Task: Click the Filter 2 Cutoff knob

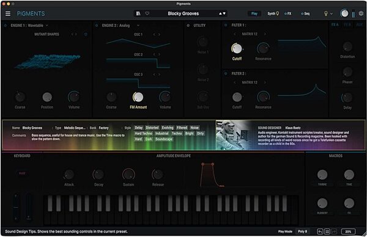Action: click(x=237, y=97)
